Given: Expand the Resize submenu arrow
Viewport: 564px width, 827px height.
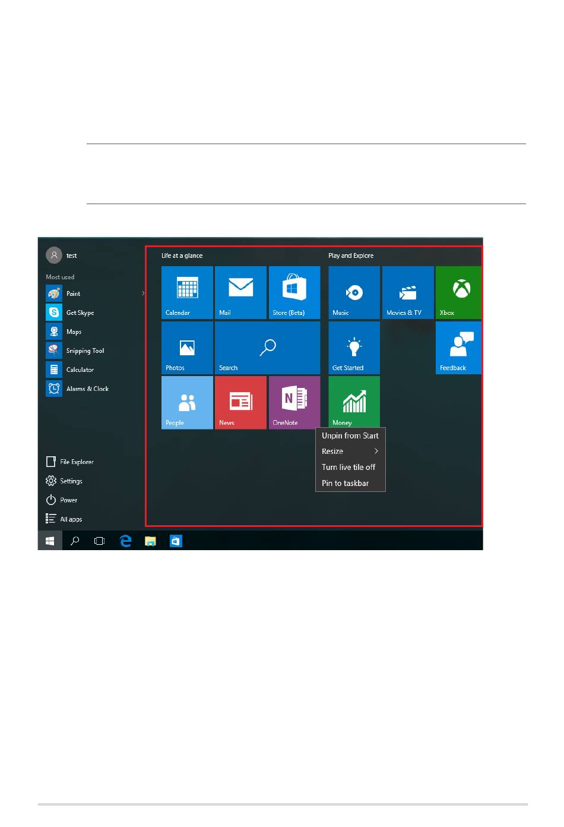Looking at the screenshot, I should (x=376, y=452).
